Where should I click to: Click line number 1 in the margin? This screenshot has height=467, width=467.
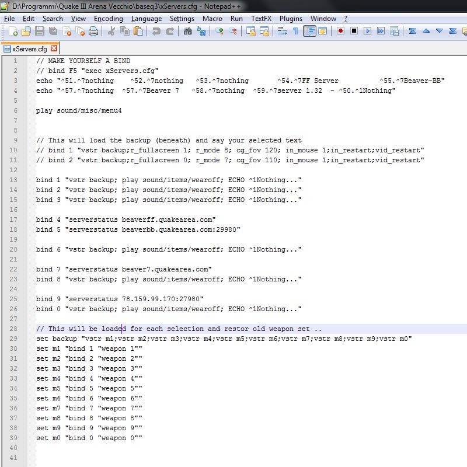tap(15, 61)
